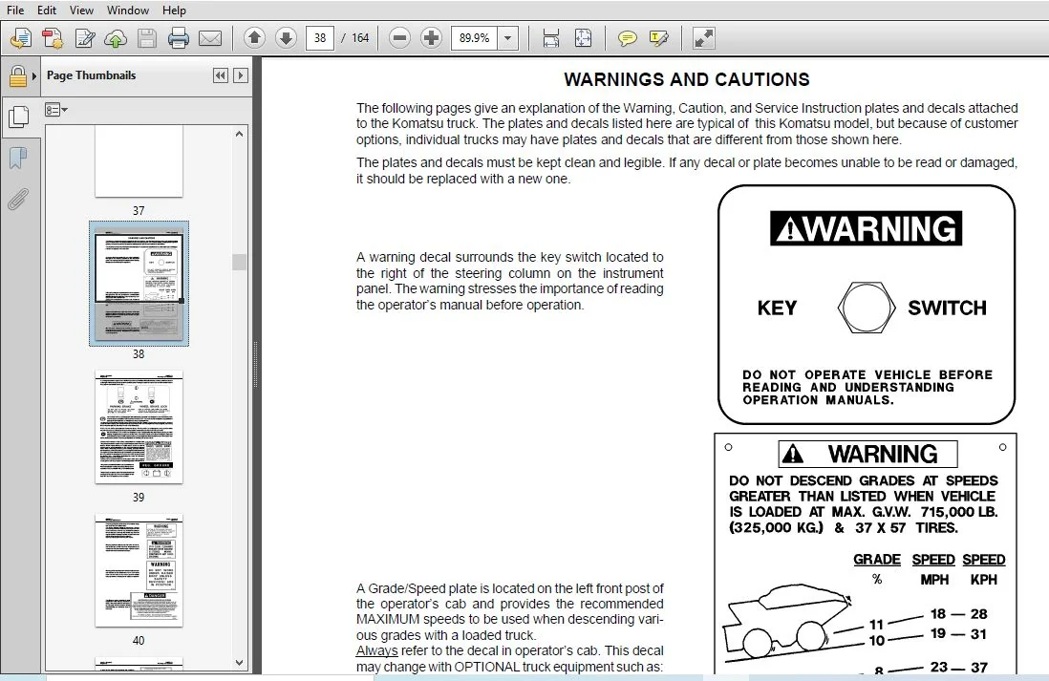Go to next page with down arrow
The image size is (1049, 681).
point(286,38)
